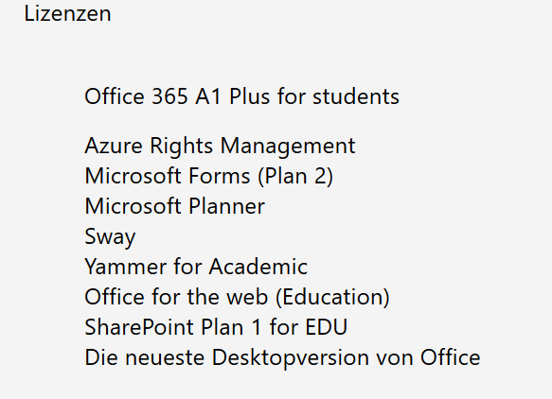Click the word 'Management' in Azure entry
Image resolution: width=552 pixels, height=399 pixels.
(x=288, y=147)
